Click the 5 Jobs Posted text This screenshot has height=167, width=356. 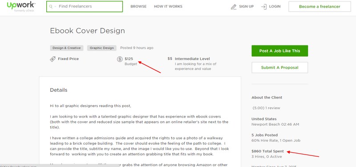[264, 135]
